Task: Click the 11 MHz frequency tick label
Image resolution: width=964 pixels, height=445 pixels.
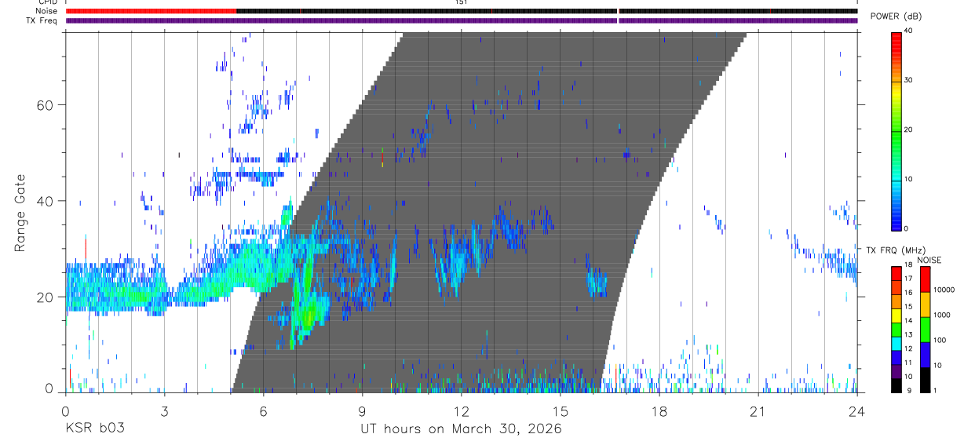Action: [x=908, y=363]
